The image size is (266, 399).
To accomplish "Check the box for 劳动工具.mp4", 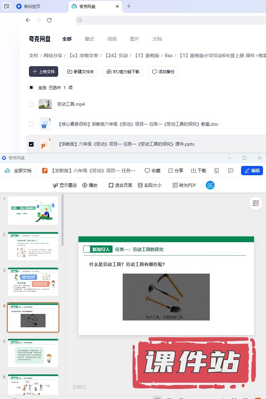I will pyautogui.click(x=31, y=104).
